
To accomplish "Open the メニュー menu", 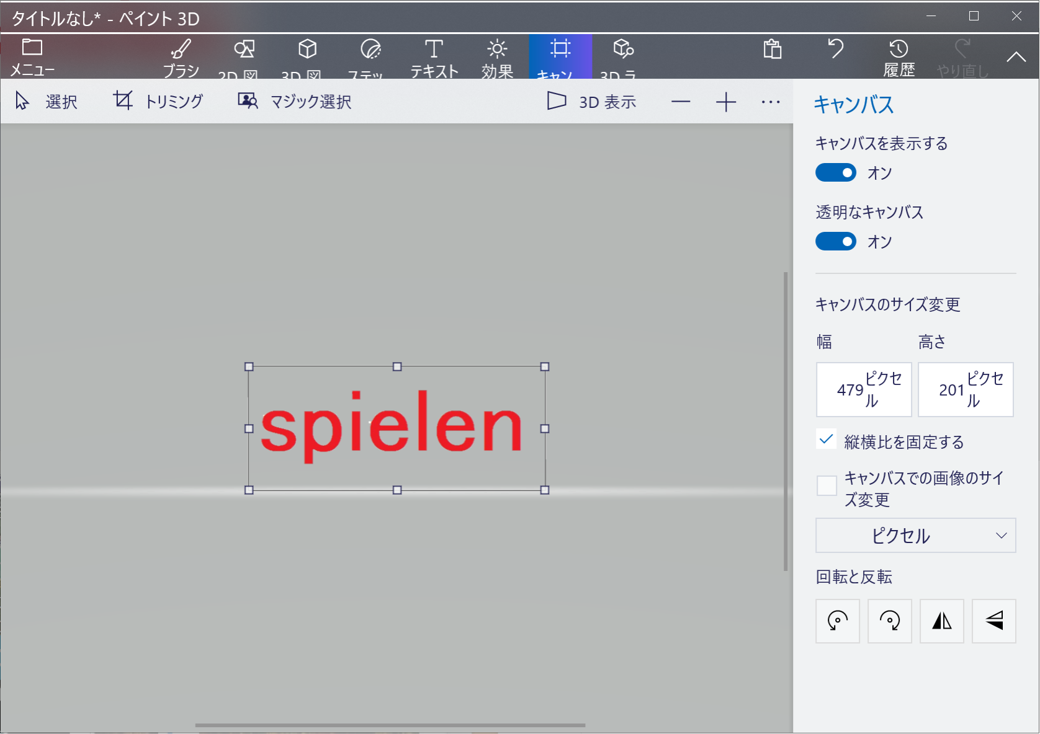I will (32, 57).
